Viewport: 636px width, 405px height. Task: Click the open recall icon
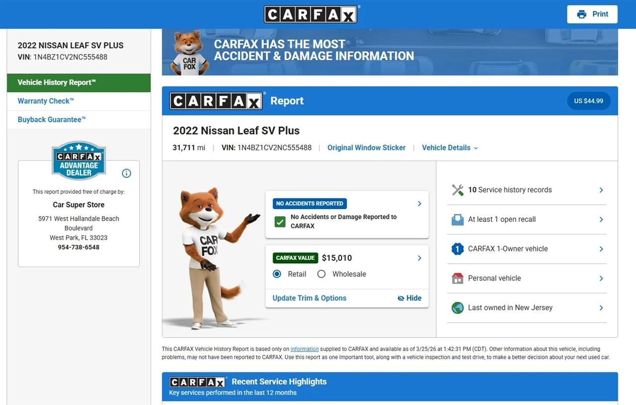(x=457, y=220)
